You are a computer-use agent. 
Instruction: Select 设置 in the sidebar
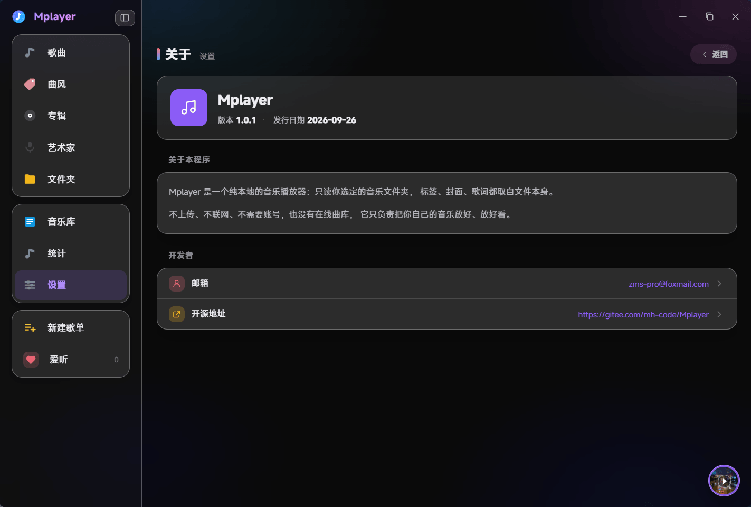click(x=71, y=285)
